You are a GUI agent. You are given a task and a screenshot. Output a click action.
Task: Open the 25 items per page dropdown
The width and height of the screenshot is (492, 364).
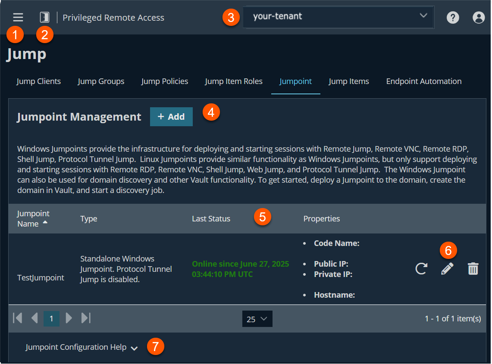click(x=257, y=319)
